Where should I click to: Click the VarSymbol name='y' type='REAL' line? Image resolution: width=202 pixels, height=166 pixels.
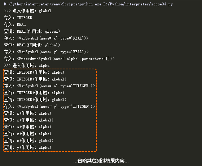(46, 52)
